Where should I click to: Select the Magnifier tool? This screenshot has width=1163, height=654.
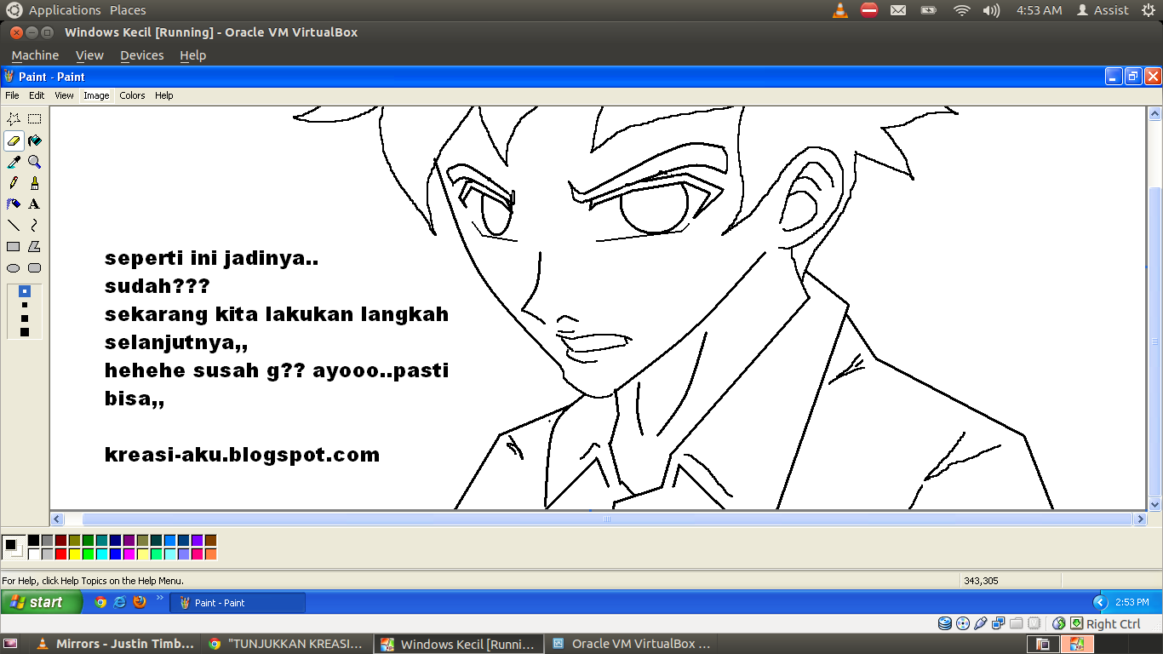click(x=35, y=162)
